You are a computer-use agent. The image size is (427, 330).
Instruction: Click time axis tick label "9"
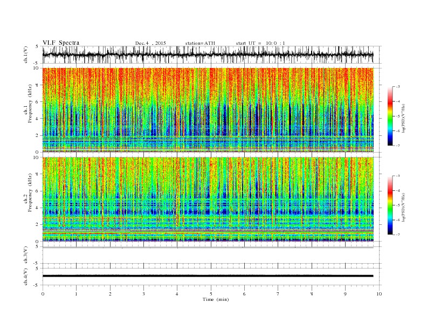click(x=345, y=294)
